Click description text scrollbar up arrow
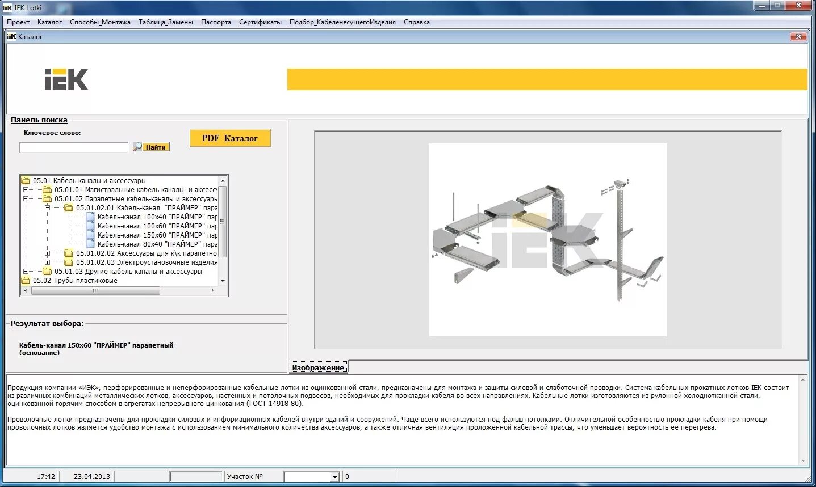 point(803,380)
